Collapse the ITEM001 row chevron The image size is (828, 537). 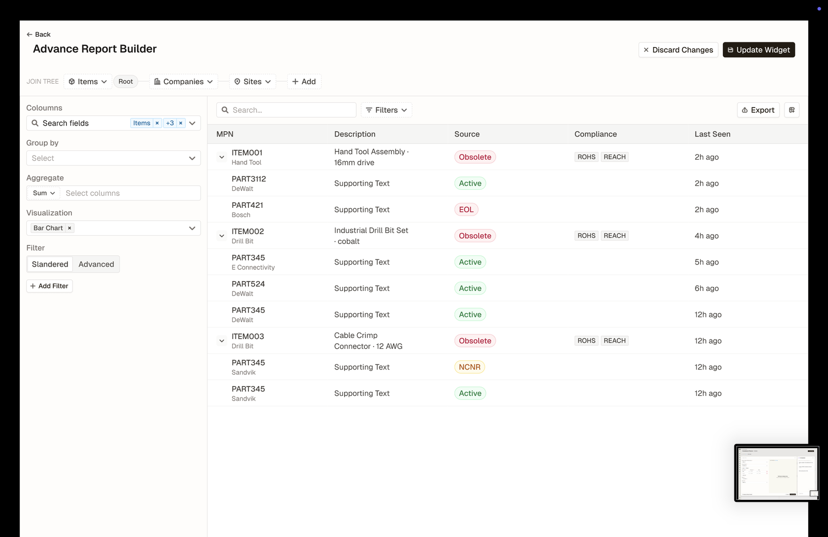[x=221, y=157]
